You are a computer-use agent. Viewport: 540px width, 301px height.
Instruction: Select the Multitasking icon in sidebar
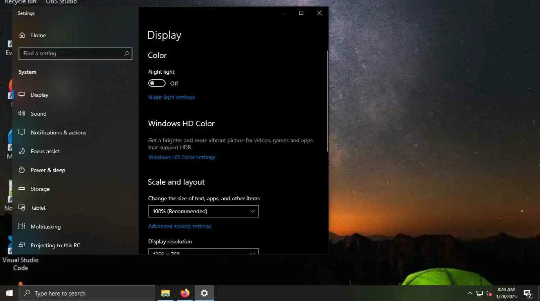[22, 227]
